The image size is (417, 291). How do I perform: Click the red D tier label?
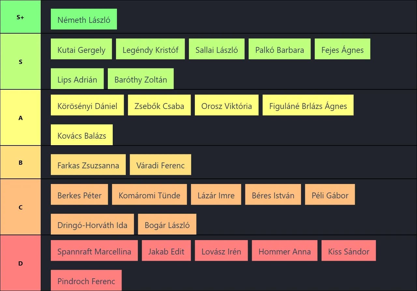pyautogui.click(x=20, y=263)
